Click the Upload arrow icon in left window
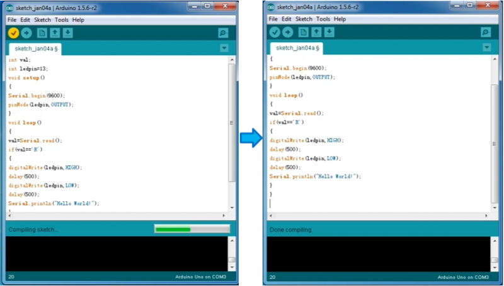This screenshot has height=286, width=504. tap(26, 33)
